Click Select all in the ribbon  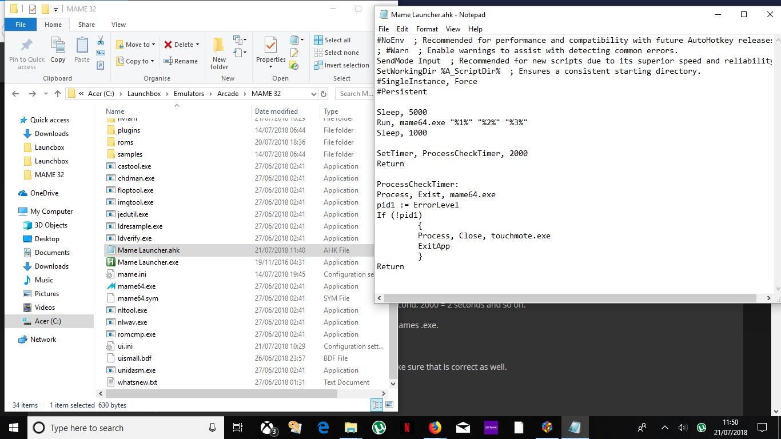click(332, 40)
